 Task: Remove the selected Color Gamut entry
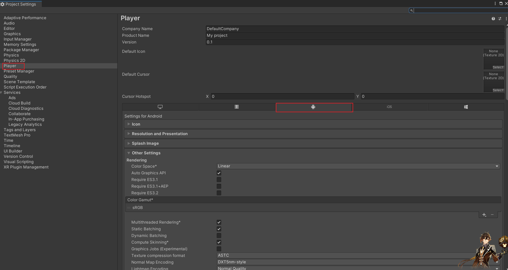492,215
